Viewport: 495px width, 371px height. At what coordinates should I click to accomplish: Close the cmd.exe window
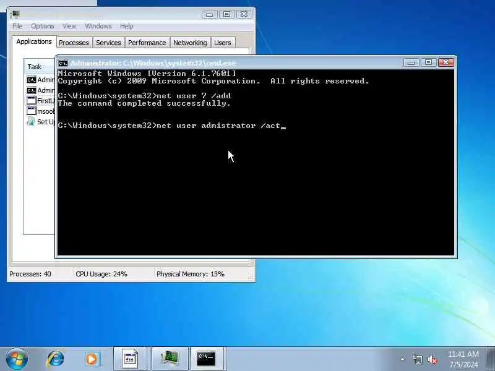pos(445,62)
